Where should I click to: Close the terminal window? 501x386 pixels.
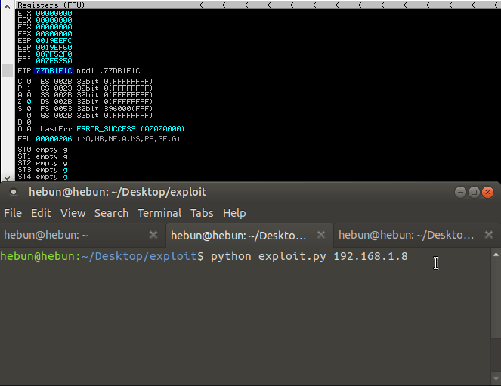point(488,192)
